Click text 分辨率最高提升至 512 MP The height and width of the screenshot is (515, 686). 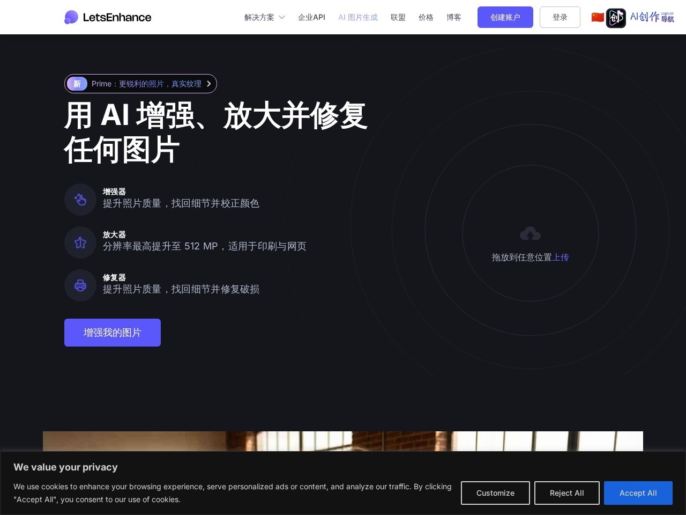pos(160,246)
